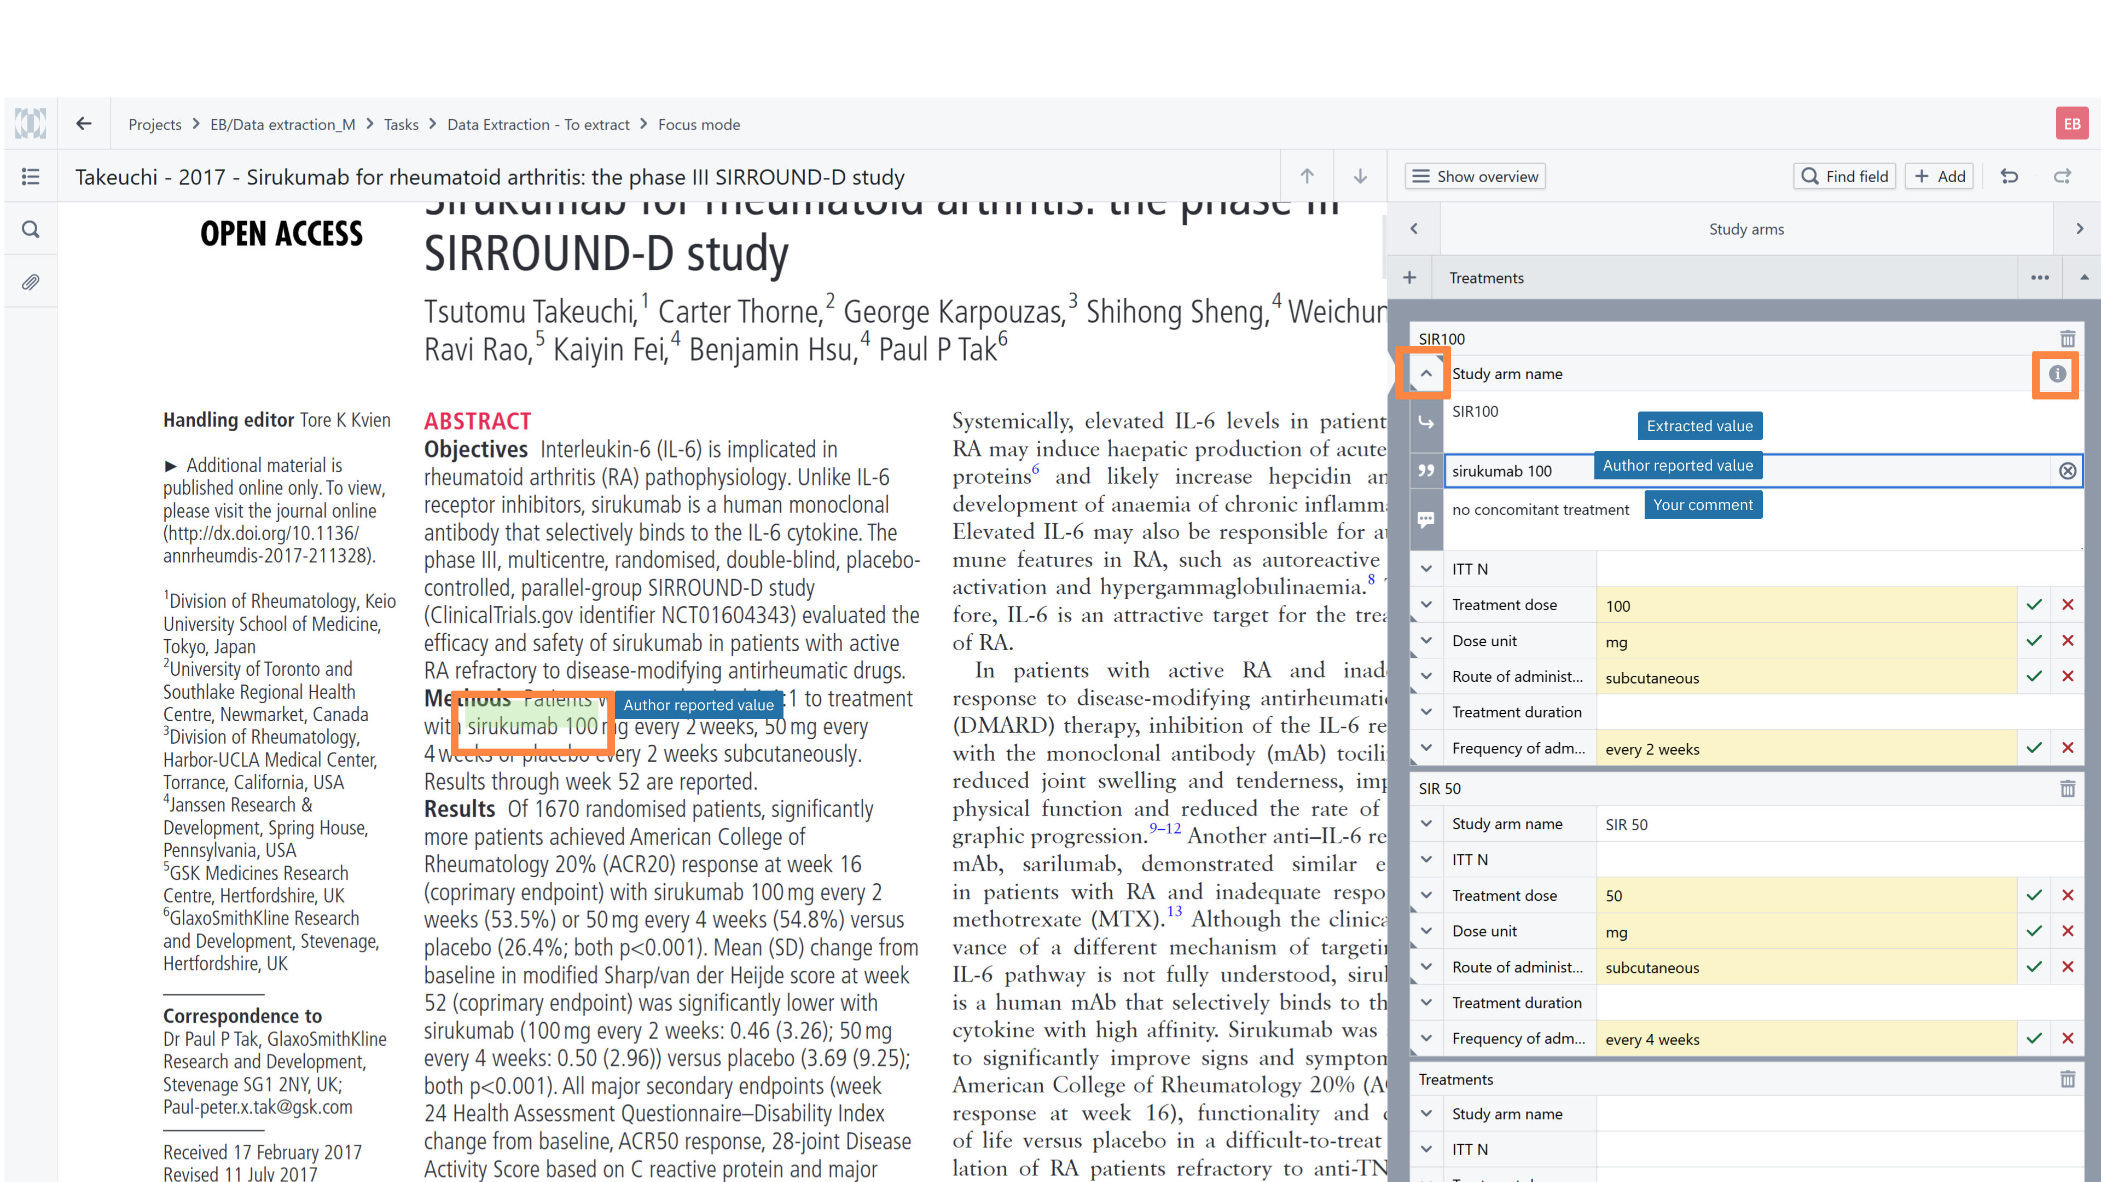Open the attachments paperclip icon
Image resolution: width=2101 pixels, height=1182 pixels.
(30, 282)
